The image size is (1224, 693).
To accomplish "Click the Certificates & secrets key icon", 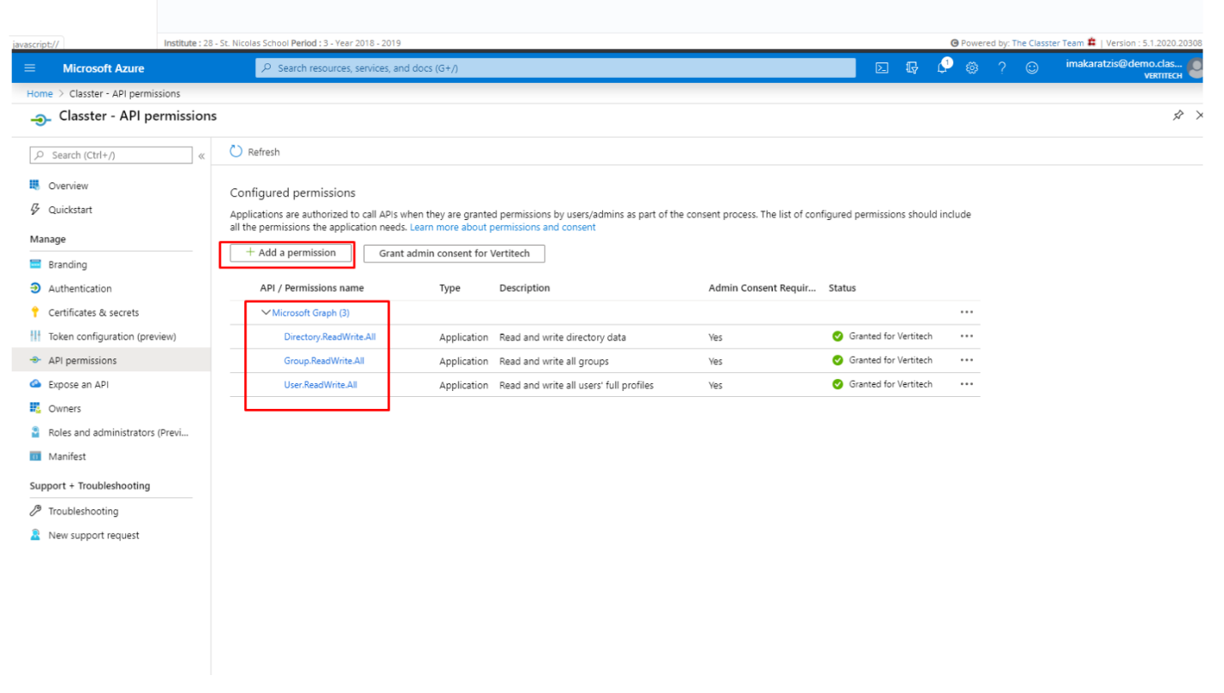I will click(35, 312).
